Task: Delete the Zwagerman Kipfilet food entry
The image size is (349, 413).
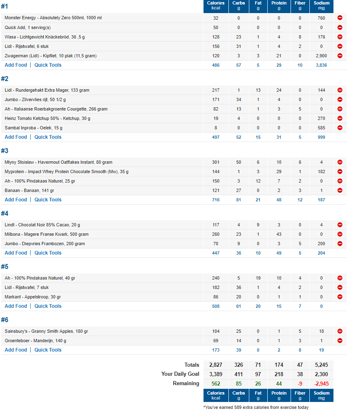Action: (x=340, y=56)
